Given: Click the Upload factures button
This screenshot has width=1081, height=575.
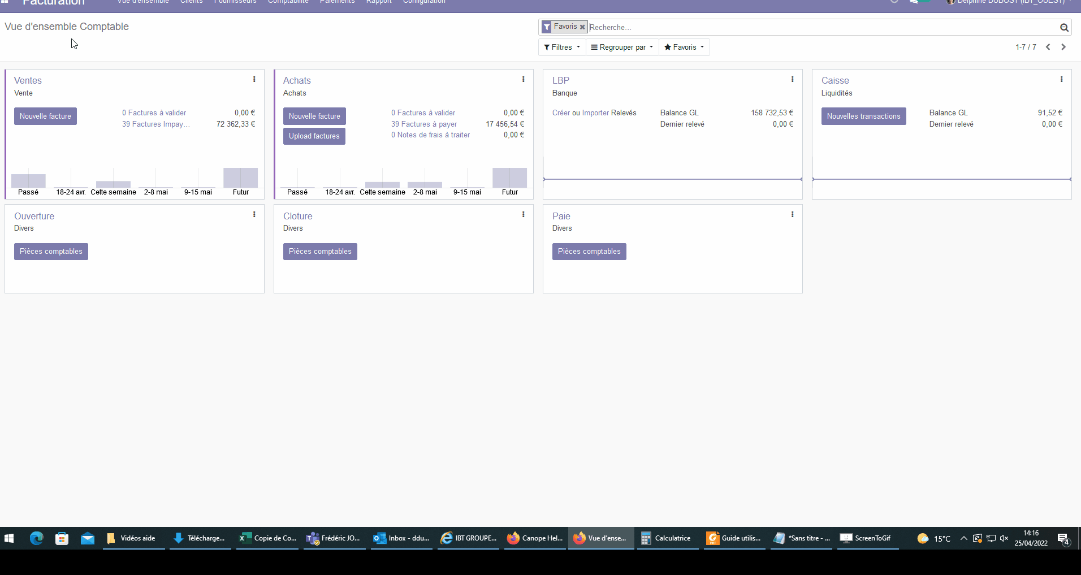Looking at the screenshot, I should click(314, 136).
